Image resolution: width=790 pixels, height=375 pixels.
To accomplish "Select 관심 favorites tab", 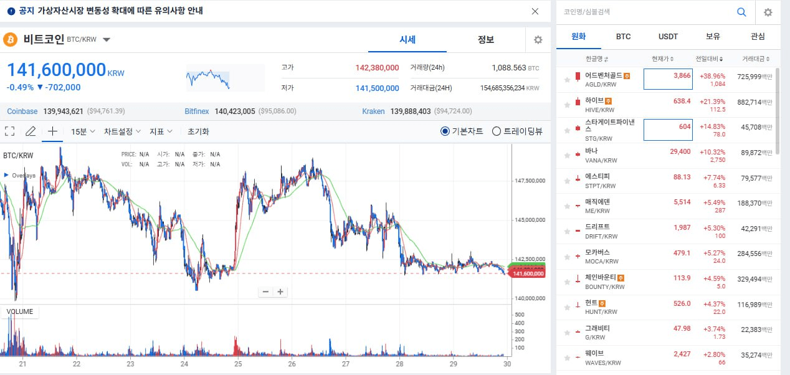I will click(758, 37).
